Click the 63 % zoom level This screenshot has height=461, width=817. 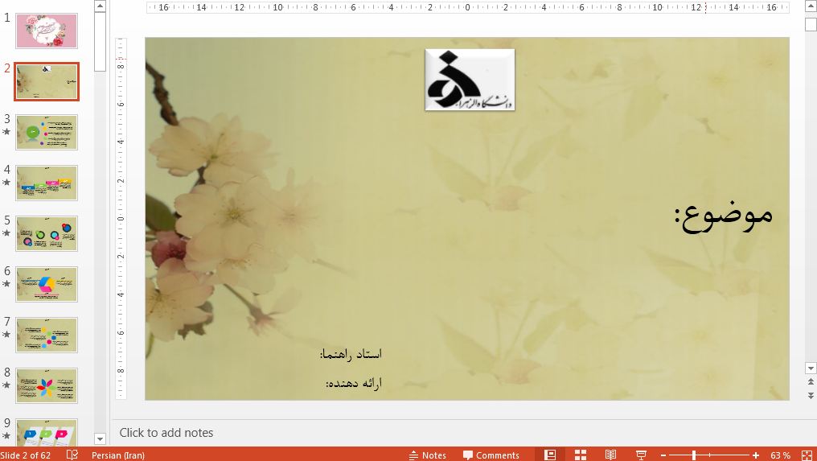click(780, 455)
